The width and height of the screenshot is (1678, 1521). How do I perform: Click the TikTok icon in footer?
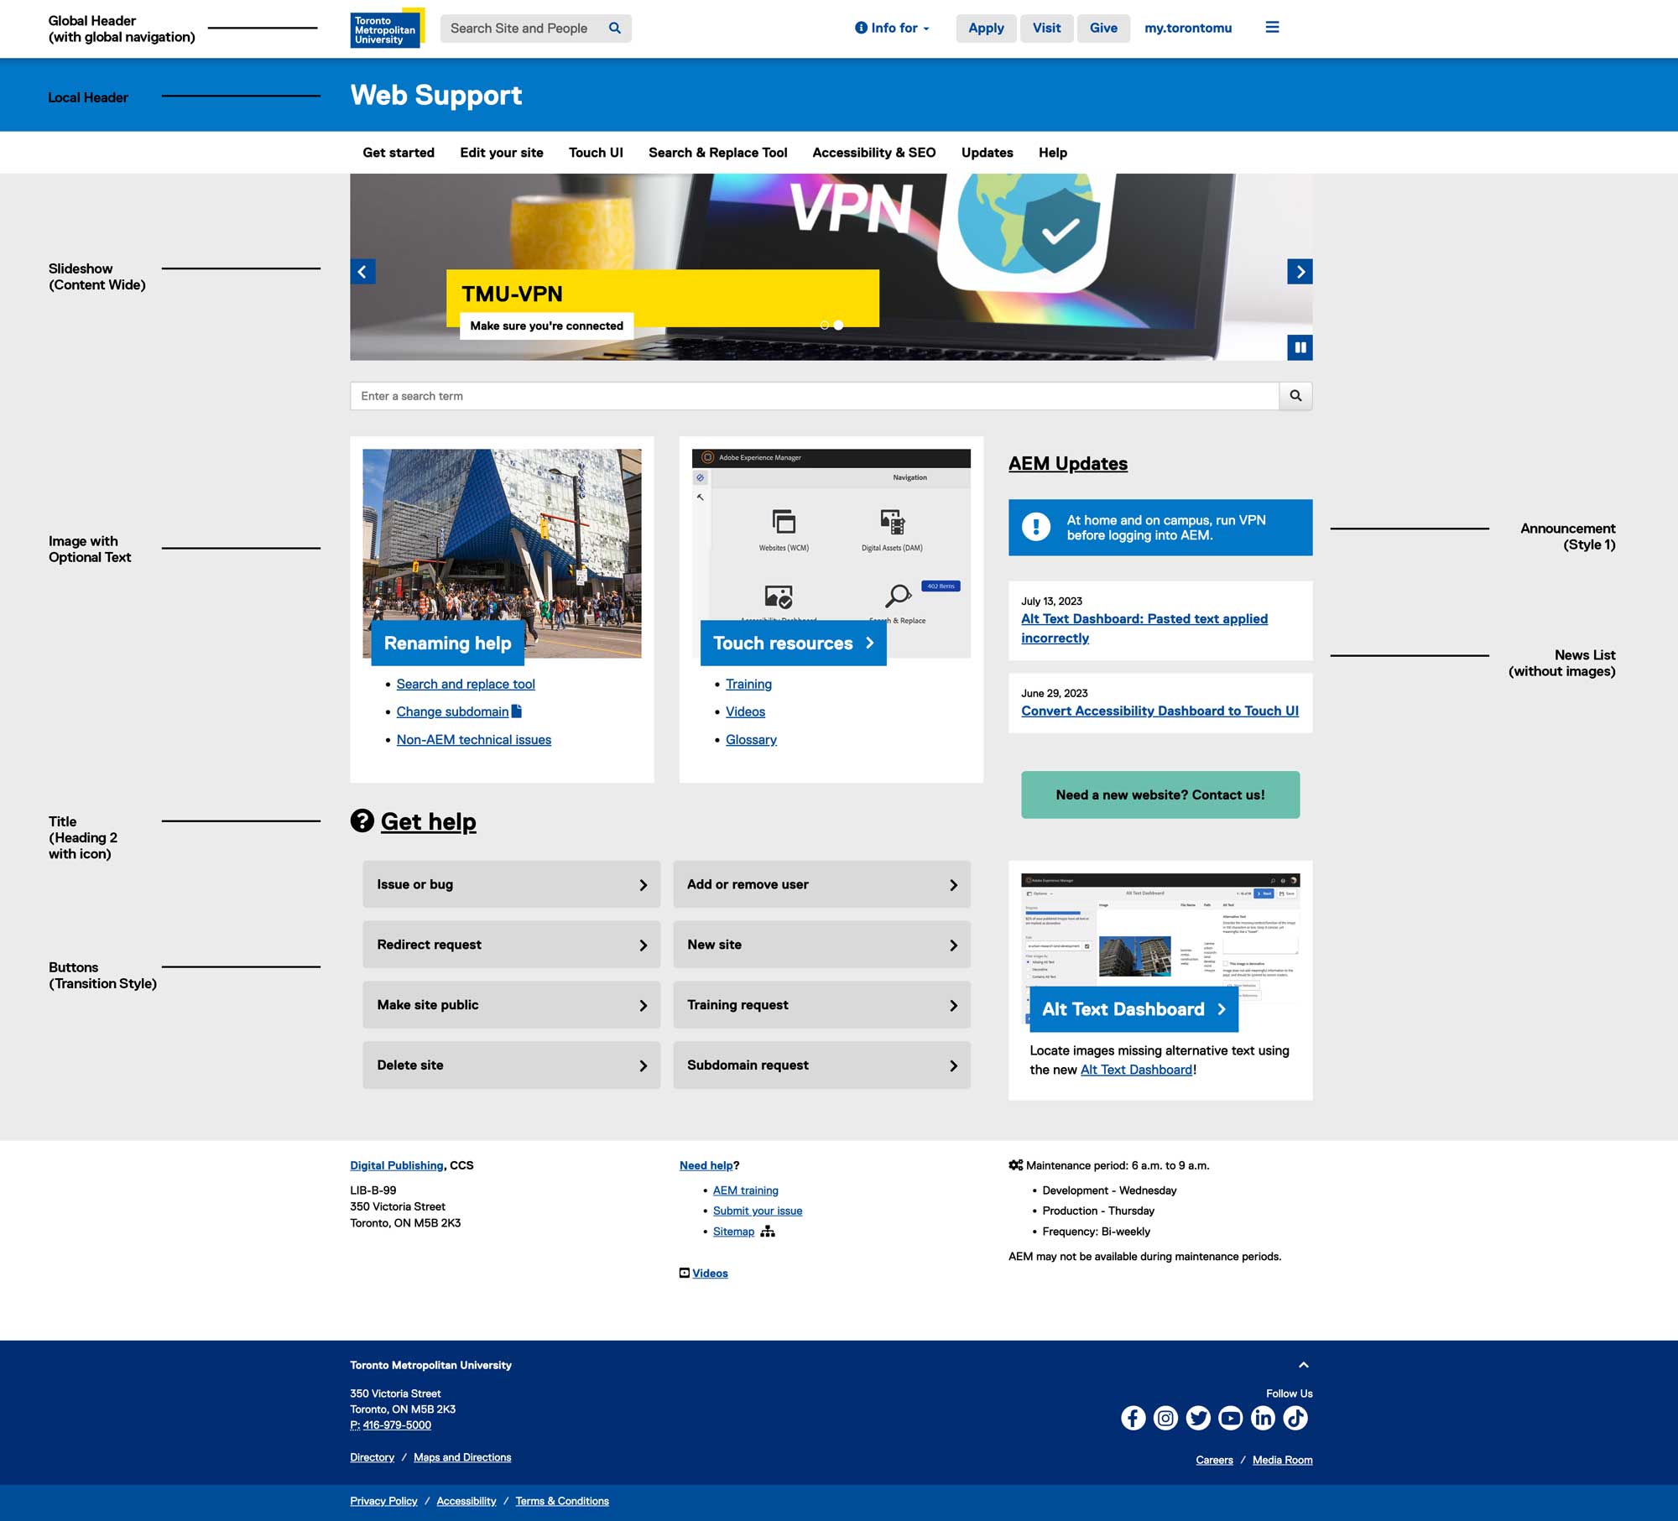(1295, 1418)
